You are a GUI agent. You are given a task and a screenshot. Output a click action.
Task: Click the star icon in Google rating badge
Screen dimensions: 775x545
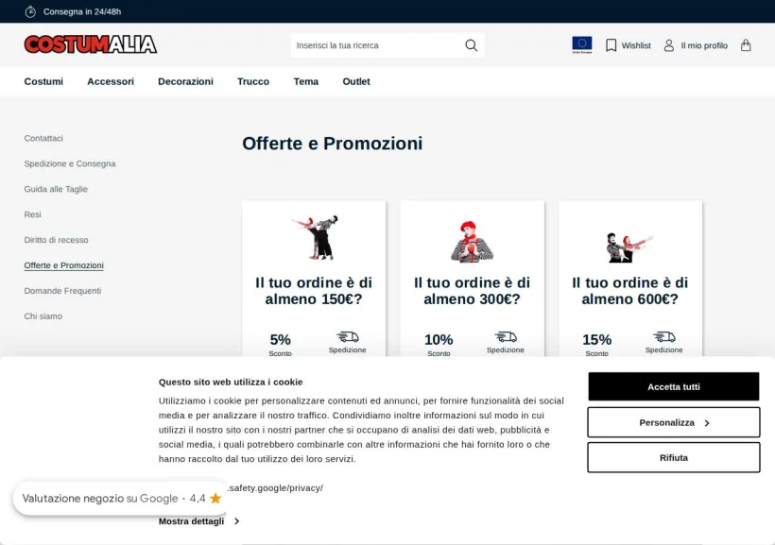tap(215, 498)
